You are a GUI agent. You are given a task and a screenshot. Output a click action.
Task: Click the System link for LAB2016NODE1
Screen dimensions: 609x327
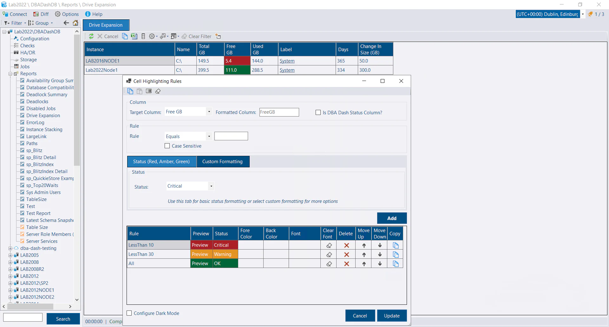tap(287, 61)
